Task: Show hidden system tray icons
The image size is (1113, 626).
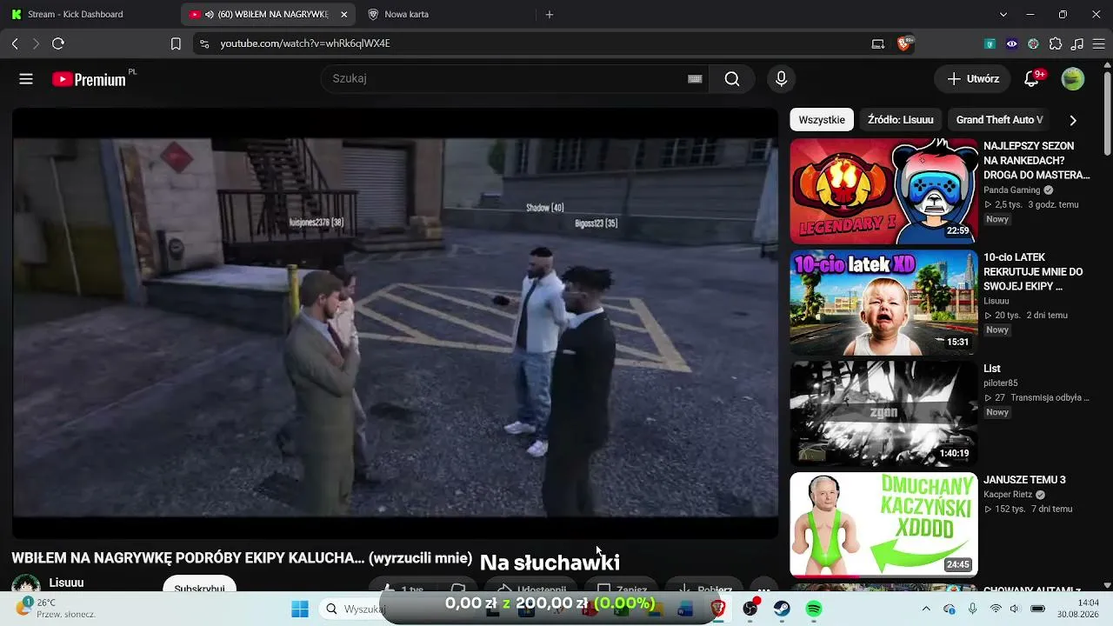Action: (x=926, y=609)
